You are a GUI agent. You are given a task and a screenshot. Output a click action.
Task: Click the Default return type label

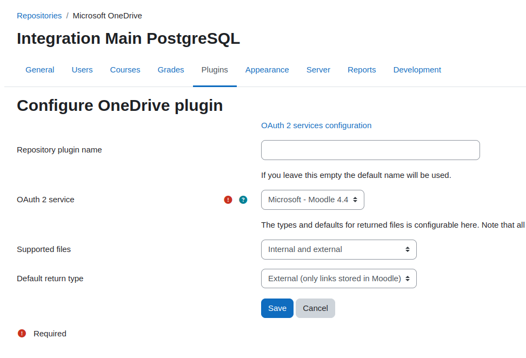tap(50, 279)
